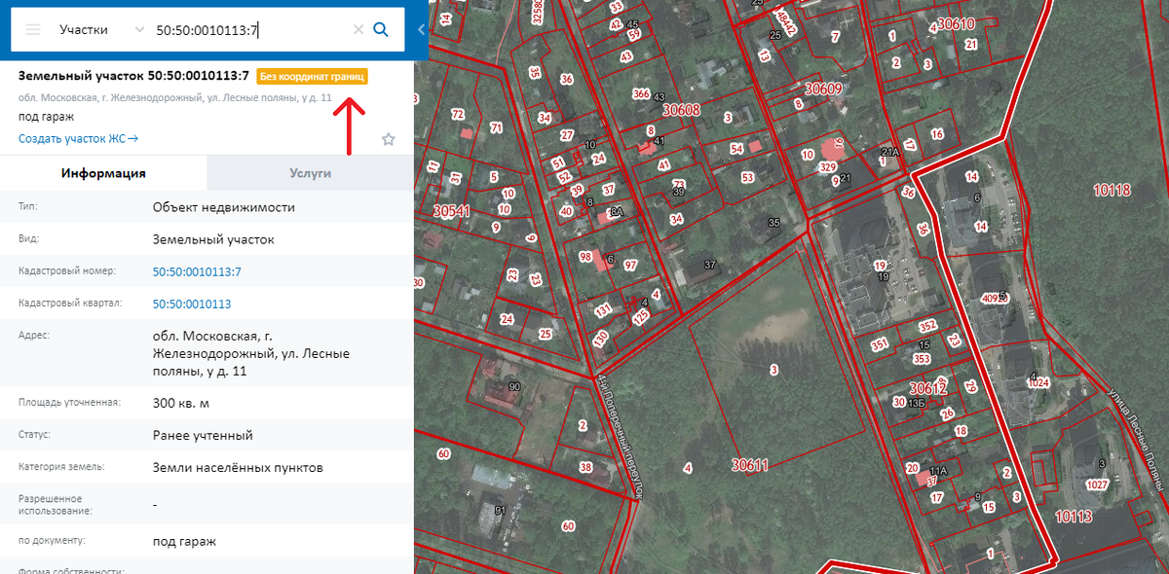Click parcel 351 on the map
This screenshot has height=574, width=1169.
880,344
